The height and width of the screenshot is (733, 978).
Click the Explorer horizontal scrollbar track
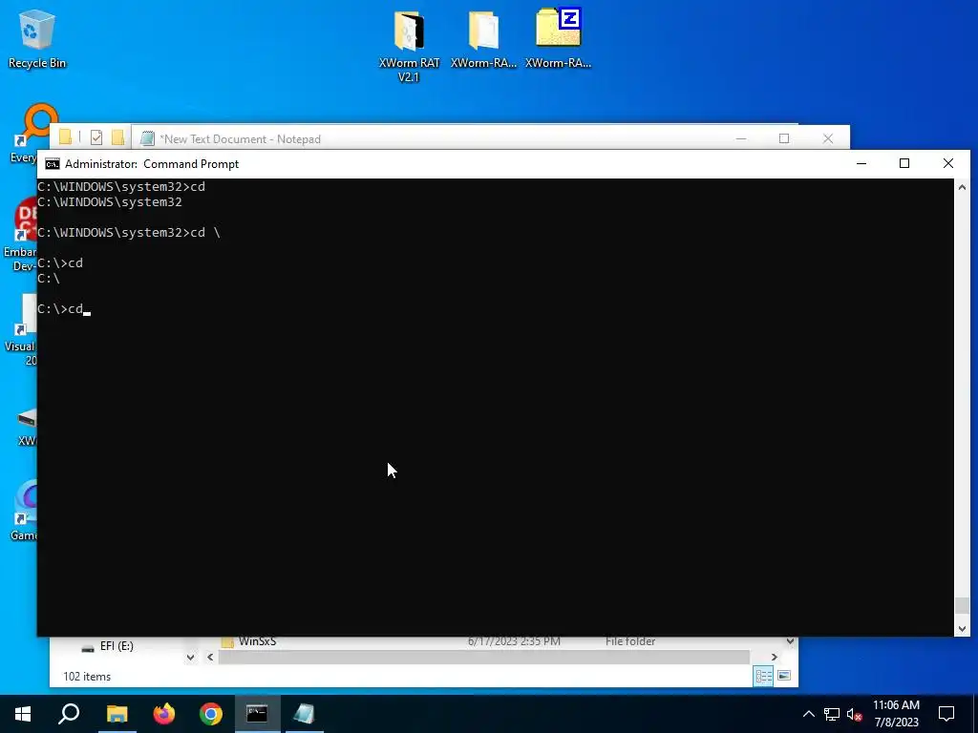(x=484, y=657)
